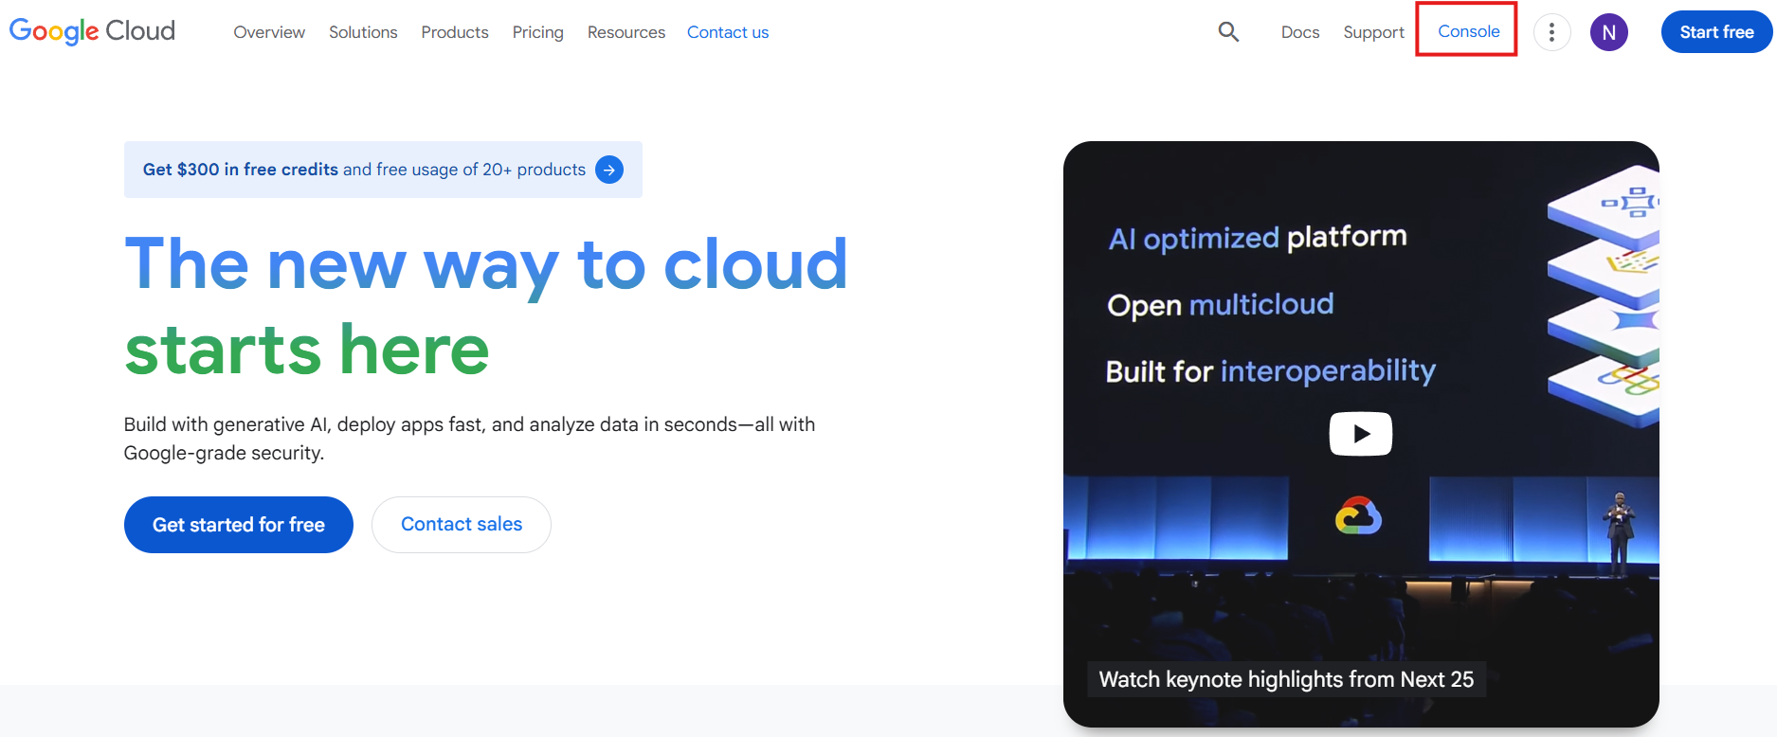Click the Google Cloud logo in video
Image resolution: width=1777 pixels, height=737 pixels.
1358,516
